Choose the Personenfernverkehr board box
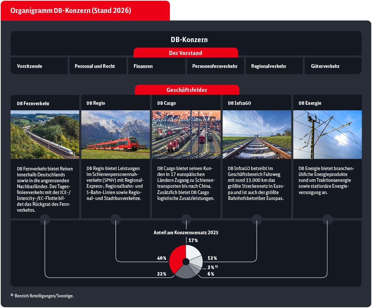This screenshot has height=308, width=372. tap(215, 66)
